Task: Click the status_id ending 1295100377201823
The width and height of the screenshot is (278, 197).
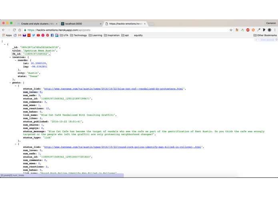Action: 66,157
